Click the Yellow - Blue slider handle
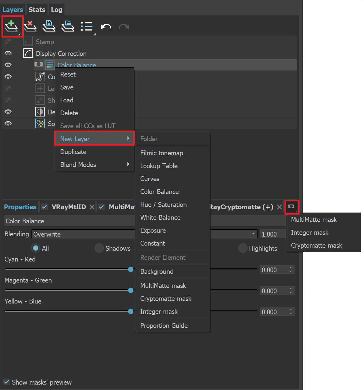Viewport: 364px width, 390px height. 131,311
